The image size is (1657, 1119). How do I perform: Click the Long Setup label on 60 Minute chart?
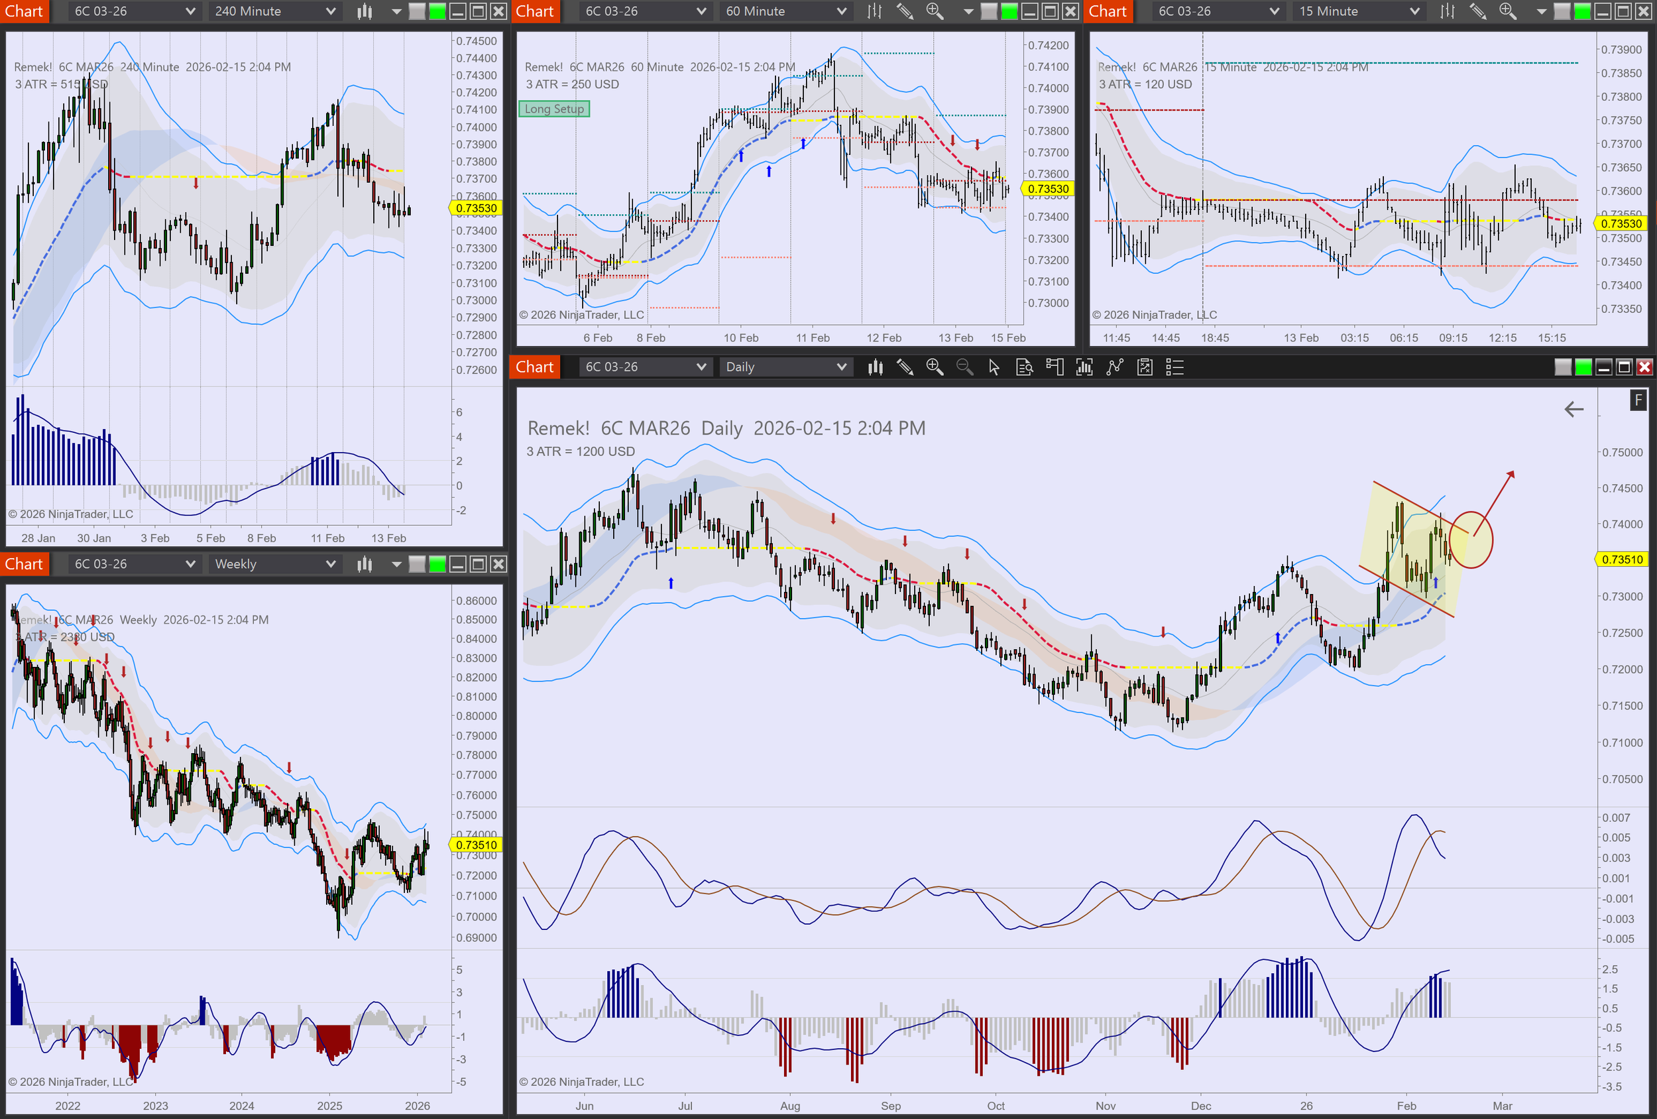pyautogui.click(x=554, y=109)
